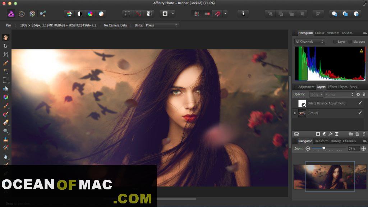Hide the White Balance Adjustment layer
The height and width of the screenshot is (207, 368).
tap(360, 103)
